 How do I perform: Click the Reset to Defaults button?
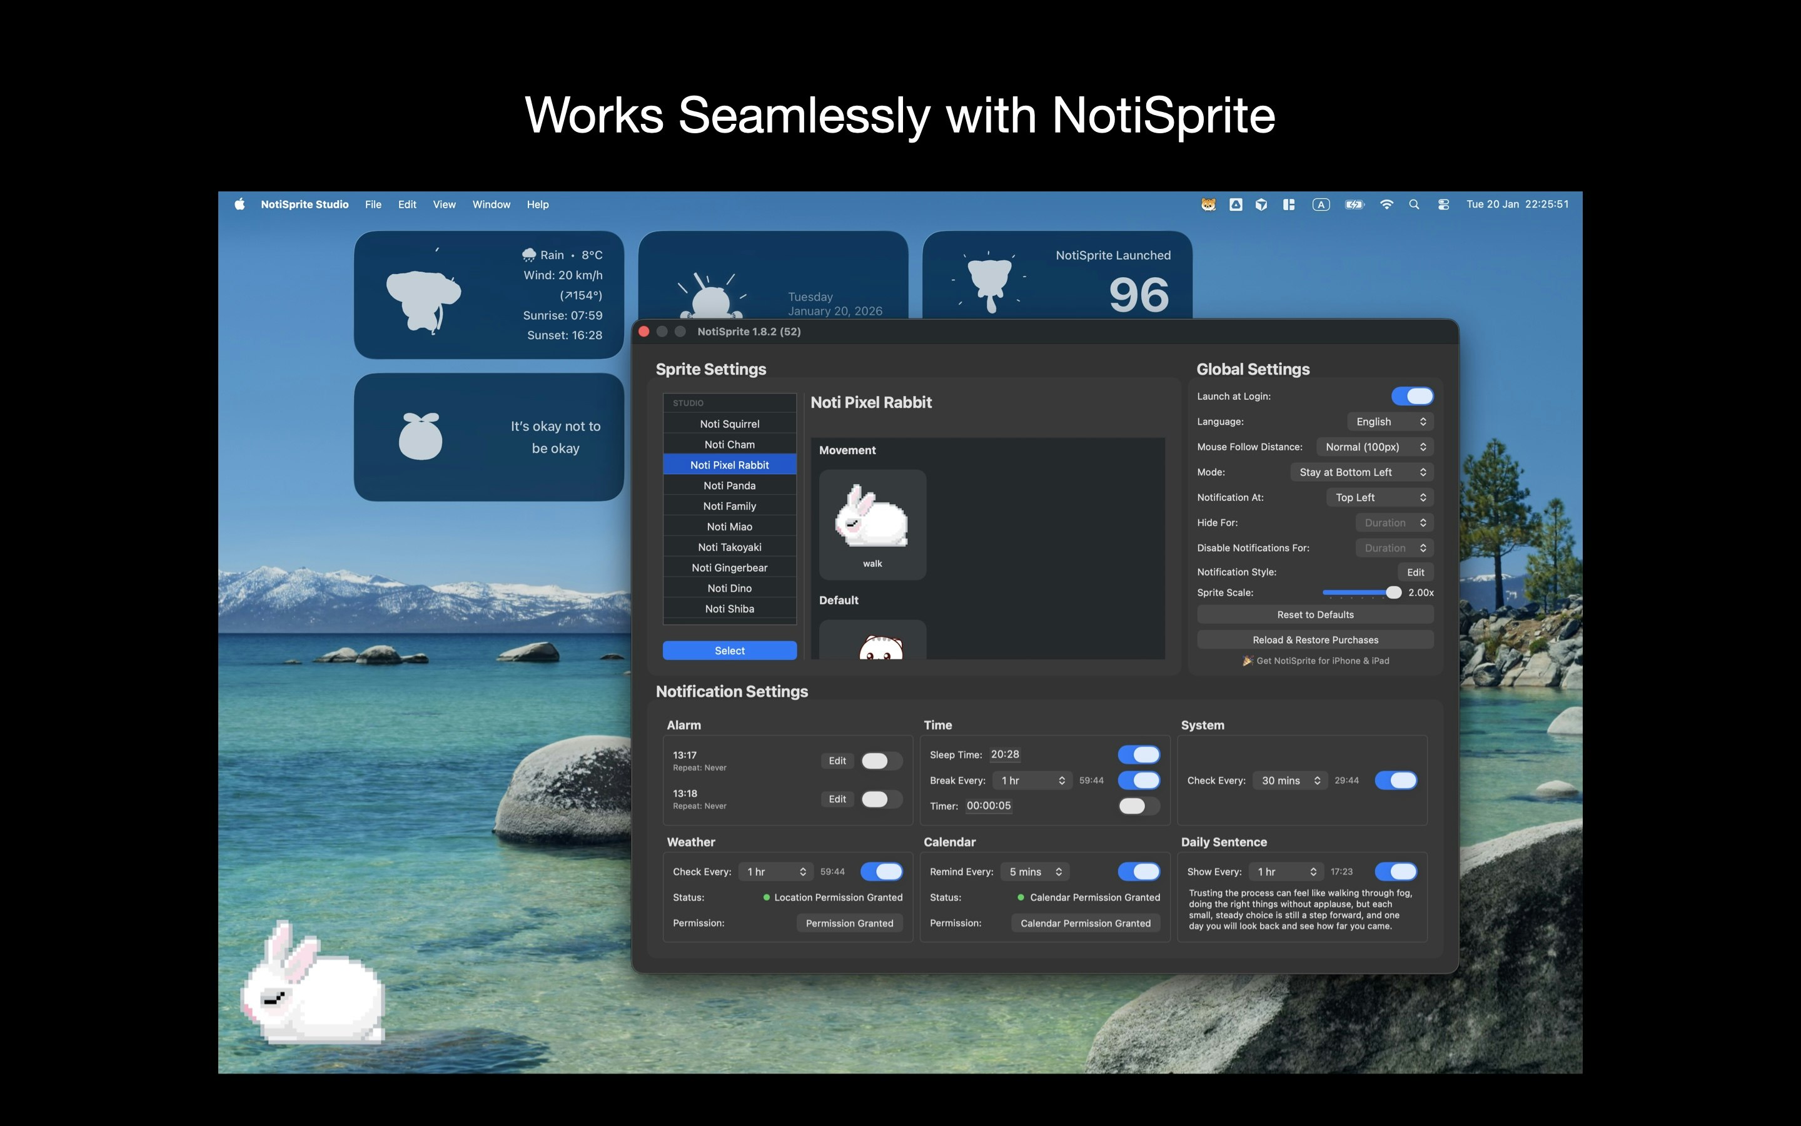1314,614
